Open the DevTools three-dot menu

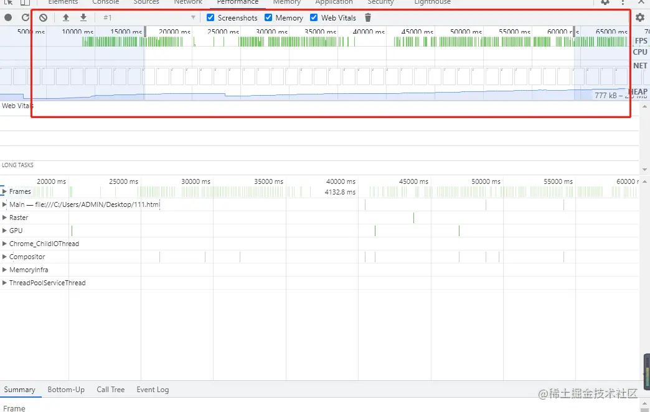pos(623,2)
